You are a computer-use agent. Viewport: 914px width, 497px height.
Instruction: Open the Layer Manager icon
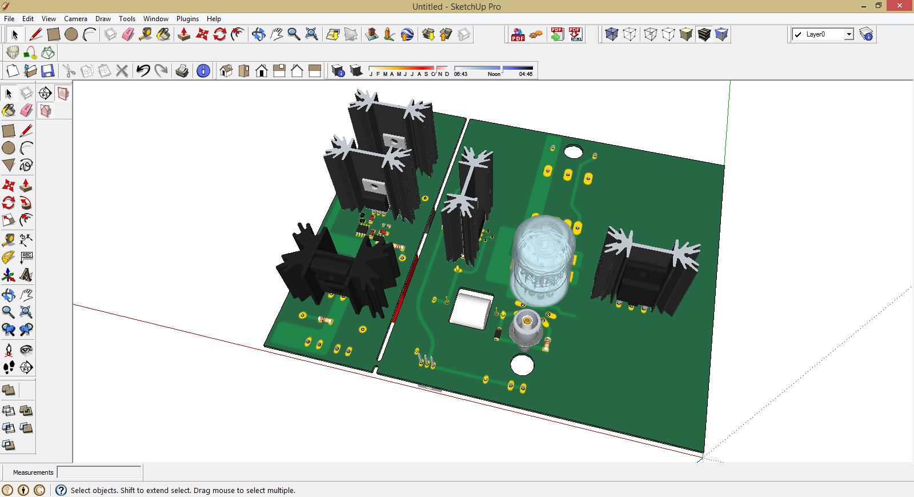point(866,34)
